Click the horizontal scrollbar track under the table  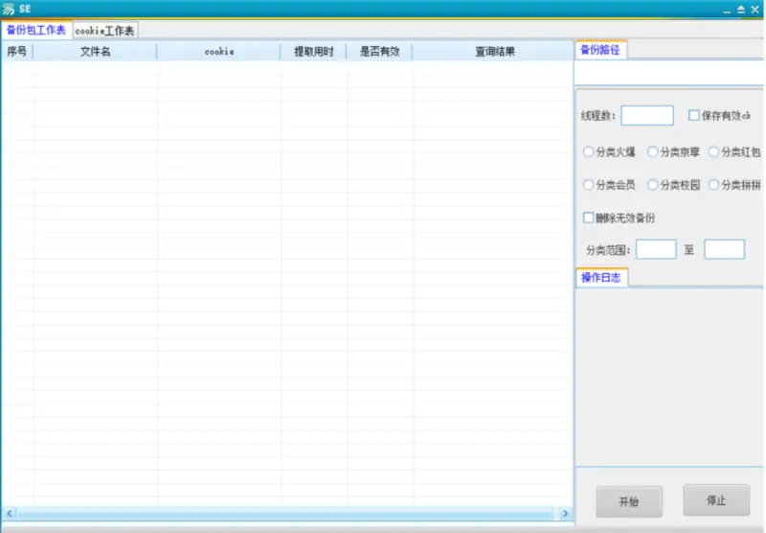tap(287, 515)
